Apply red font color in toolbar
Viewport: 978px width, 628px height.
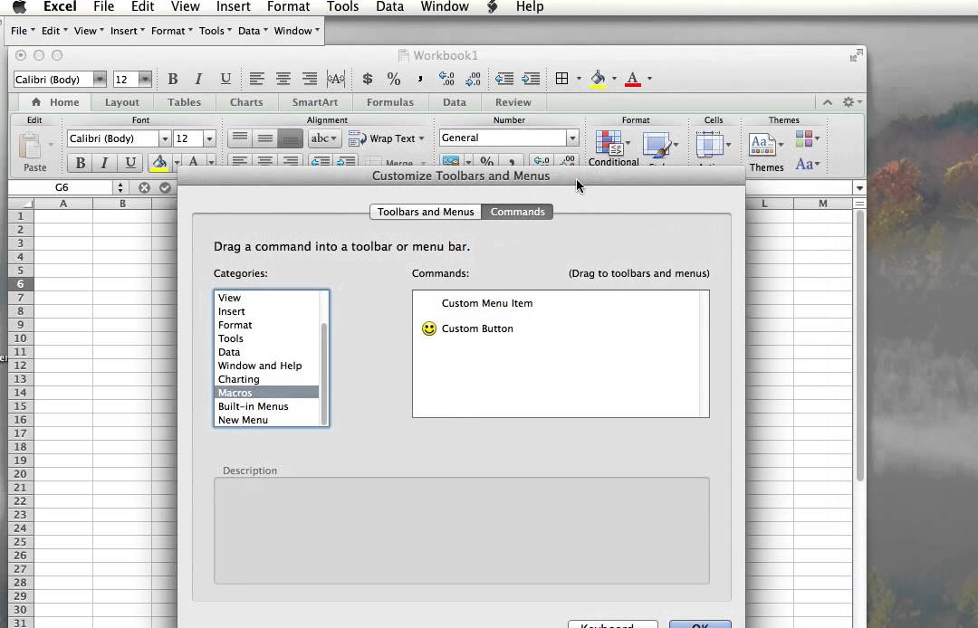[x=632, y=79]
